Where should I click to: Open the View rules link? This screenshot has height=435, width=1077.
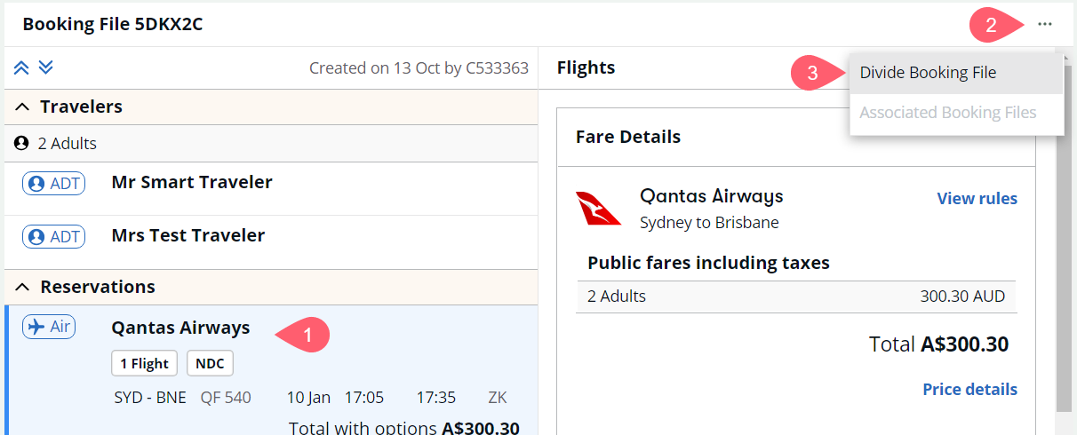tap(977, 199)
